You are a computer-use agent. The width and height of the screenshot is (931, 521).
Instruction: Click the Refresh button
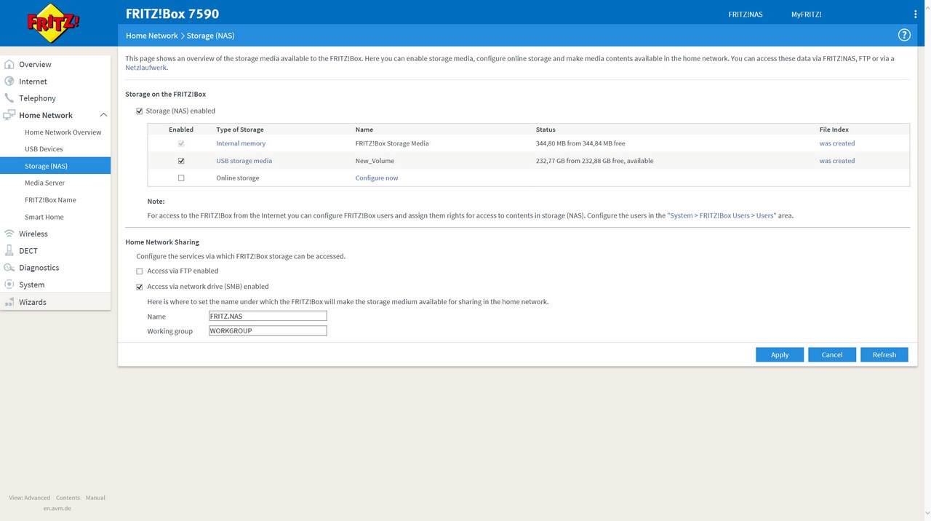[884, 354]
